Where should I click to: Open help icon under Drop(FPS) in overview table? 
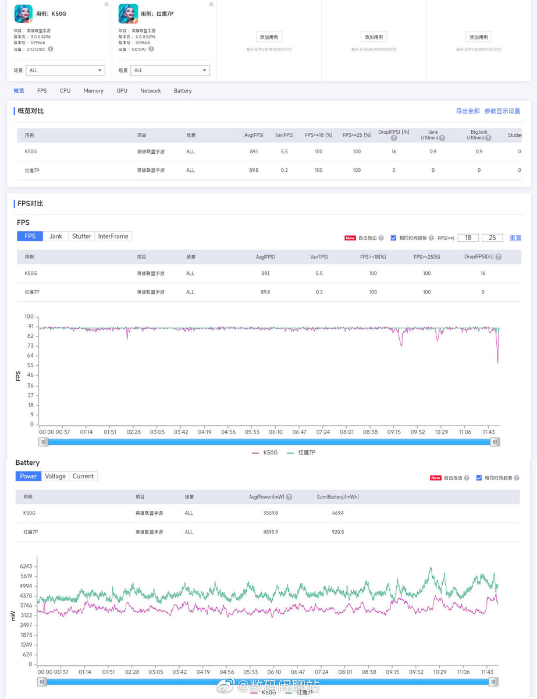394,138
